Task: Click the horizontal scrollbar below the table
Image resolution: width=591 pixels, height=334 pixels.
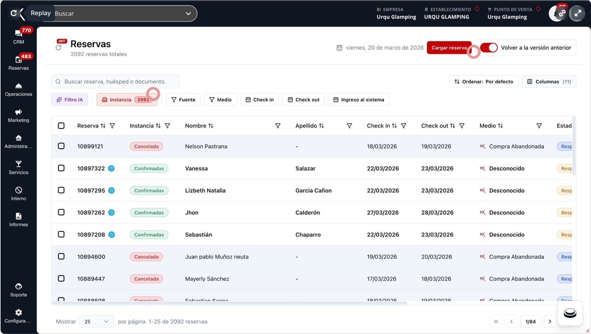Action: click(x=229, y=303)
